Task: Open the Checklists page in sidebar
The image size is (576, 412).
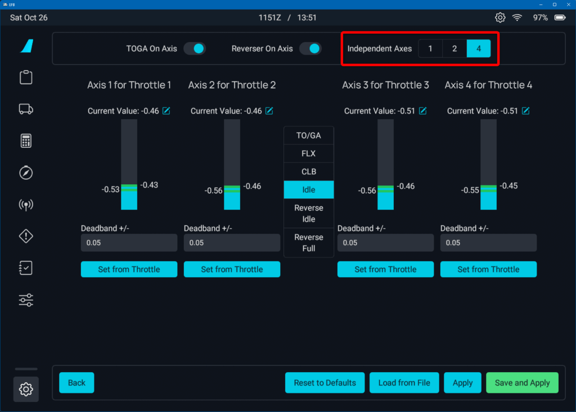Action: tap(26, 269)
